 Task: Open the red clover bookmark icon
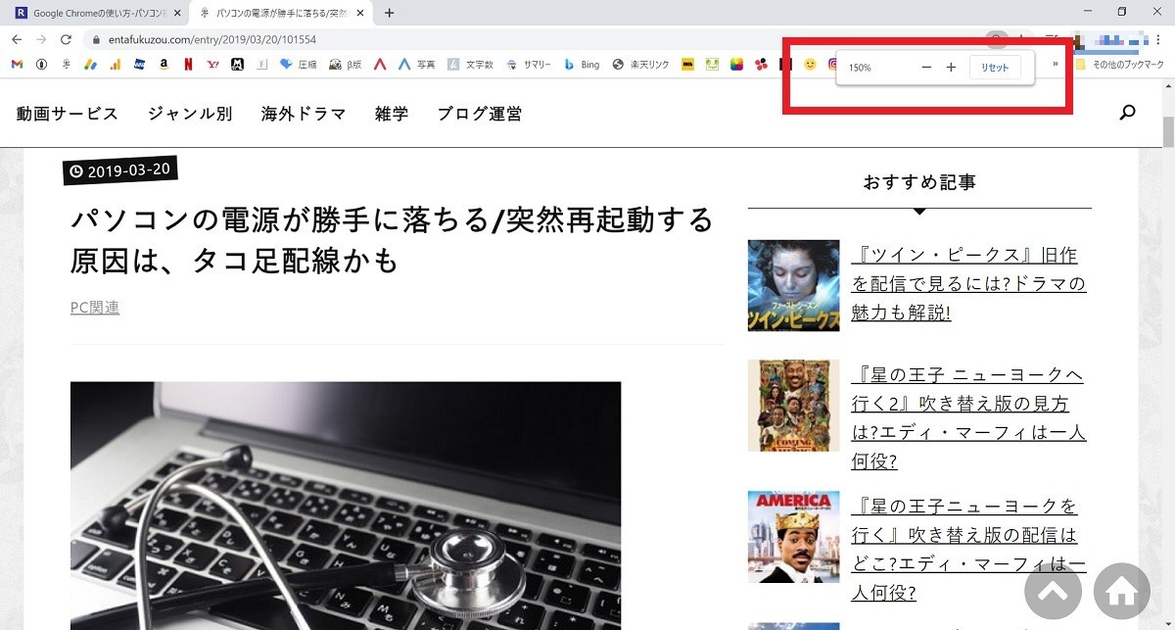pos(761,65)
